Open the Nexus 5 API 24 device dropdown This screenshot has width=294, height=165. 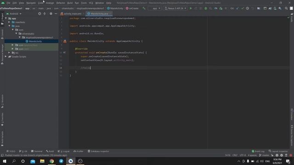[x=175, y=8]
